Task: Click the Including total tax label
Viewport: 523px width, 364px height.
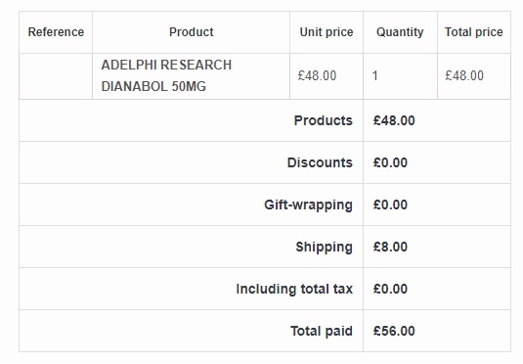Action: click(x=294, y=290)
